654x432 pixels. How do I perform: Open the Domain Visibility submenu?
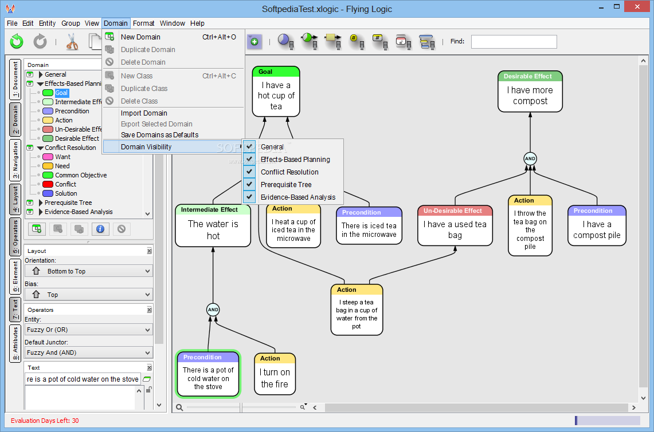pyautogui.click(x=173, y=147)
